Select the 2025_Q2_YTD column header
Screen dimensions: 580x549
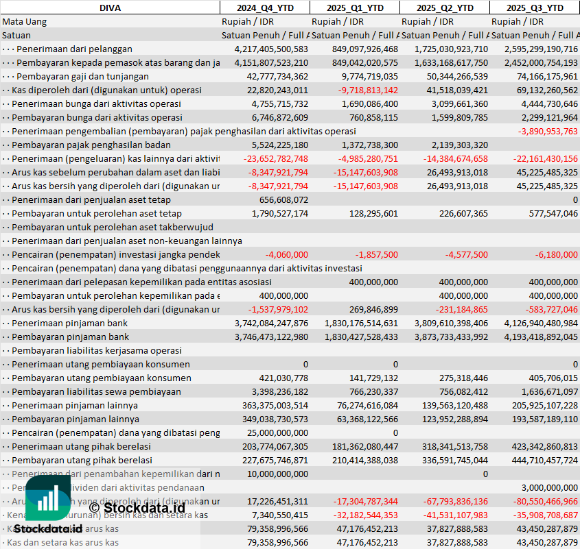445,8
